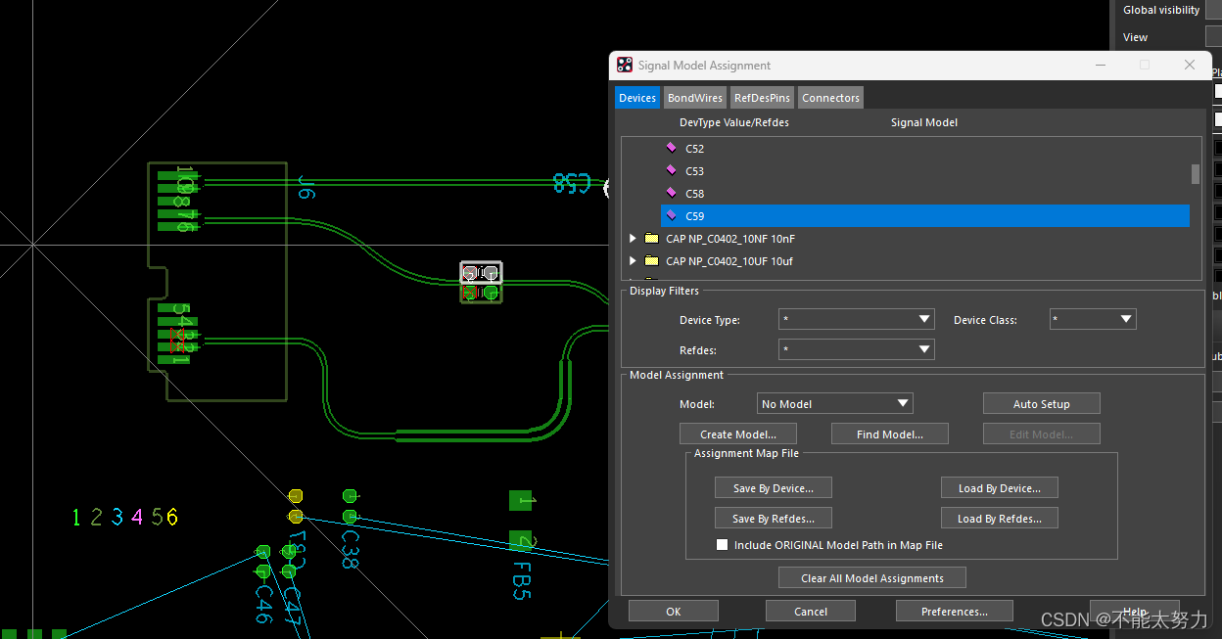Switch to the BondWires tab
Viewport: 1222px width, 639px height.
coord(695,98)
